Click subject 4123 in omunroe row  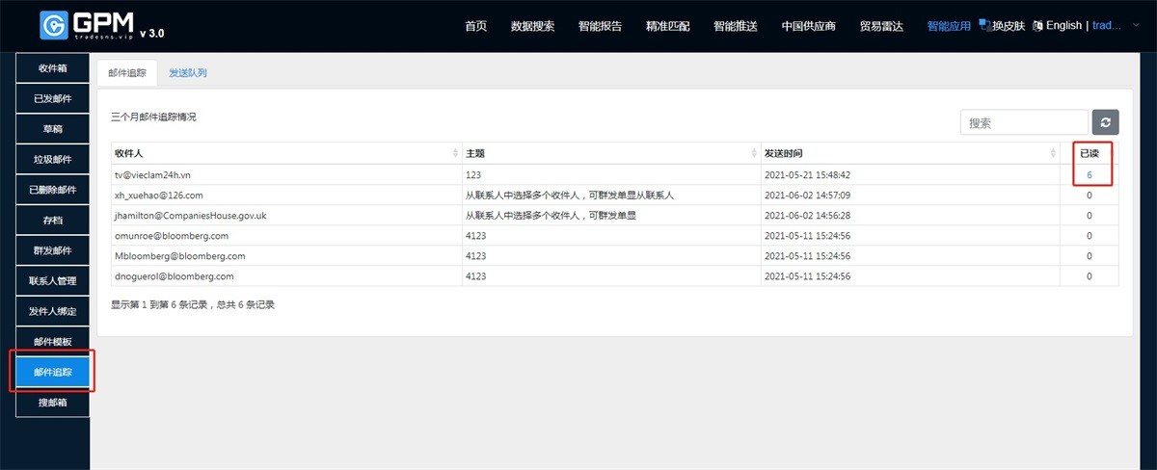point(475,235)
